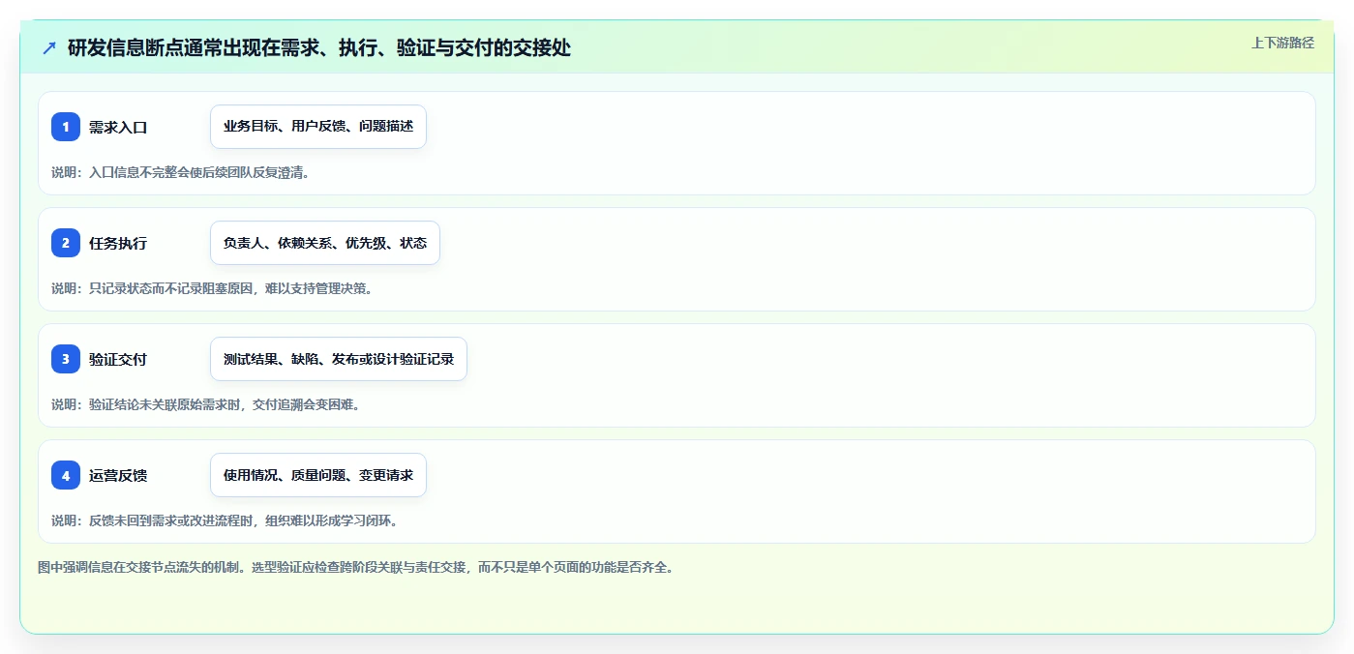Click the 验证交付 stage label
The width and height of the screenshot is (1354, 654).
(118, 359)
